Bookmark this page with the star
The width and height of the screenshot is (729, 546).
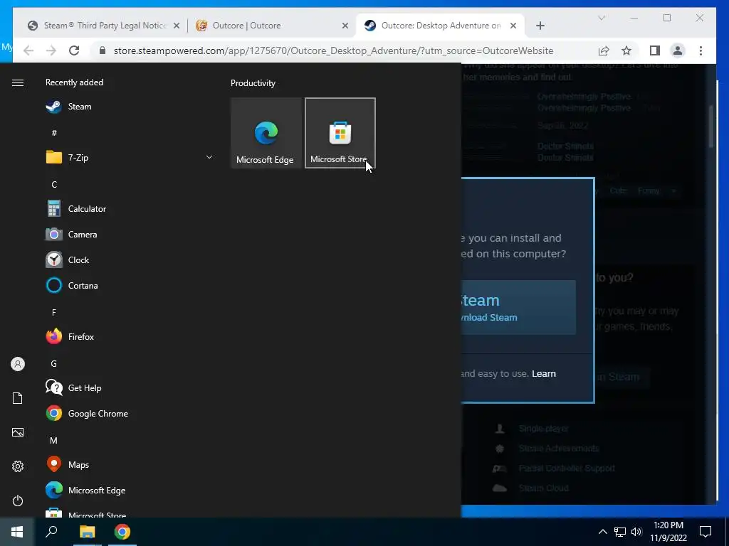(626, 50)
